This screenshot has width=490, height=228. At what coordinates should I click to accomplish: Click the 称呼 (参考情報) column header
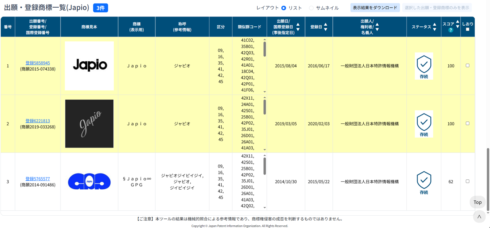coord(182,27)
